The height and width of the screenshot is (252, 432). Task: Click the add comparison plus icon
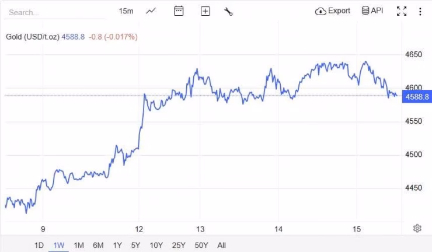tap(205, 11)
